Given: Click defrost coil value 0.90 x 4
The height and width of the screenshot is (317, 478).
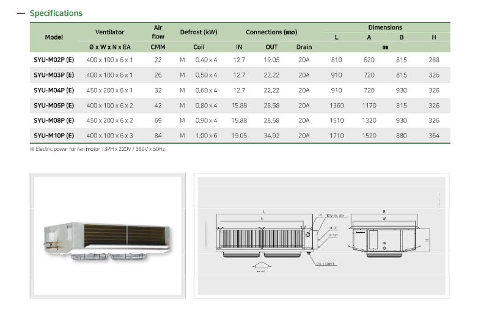Looking at the screenshot, I should [206, 120].
